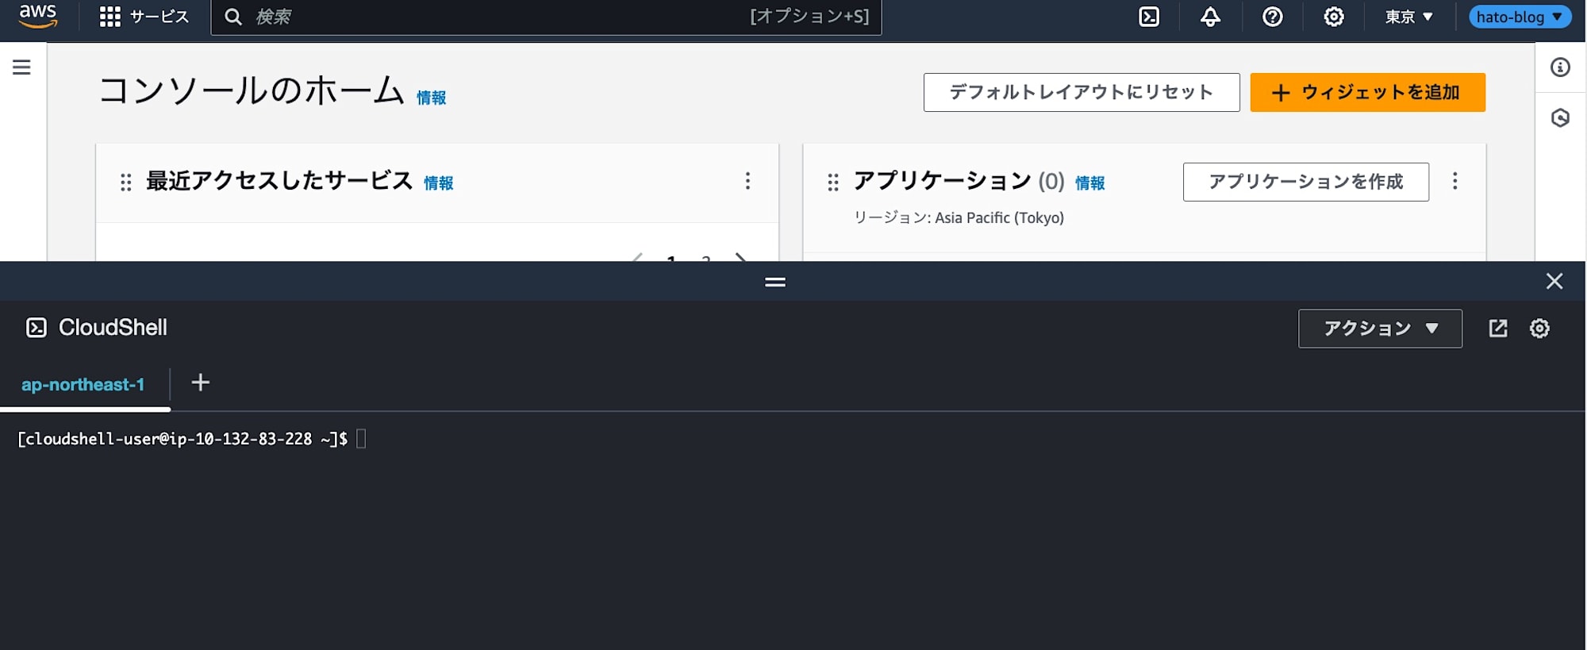The image size is (1587, 650).
Task: Click the CloudShell title icon
Action: pos(37,328)
